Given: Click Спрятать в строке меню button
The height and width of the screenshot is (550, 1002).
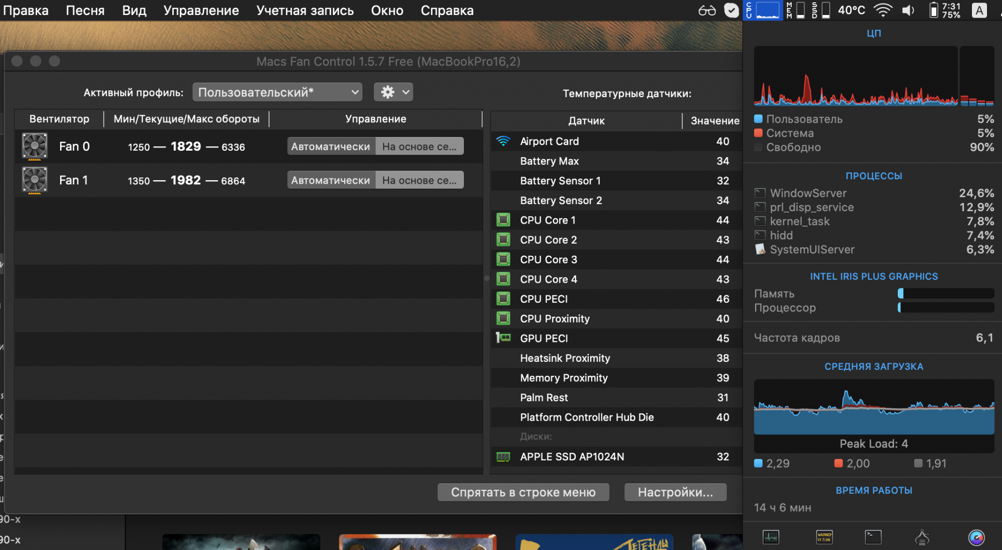Looking at the screenshot, I should pyautogui.click(x=523, y=492).
